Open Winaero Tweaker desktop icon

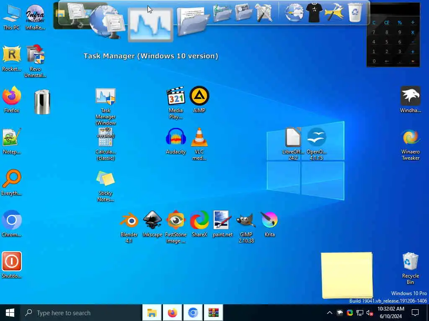pos(411,144)
